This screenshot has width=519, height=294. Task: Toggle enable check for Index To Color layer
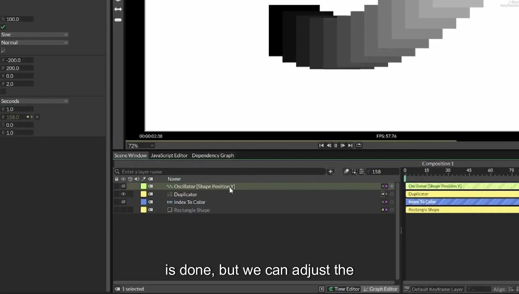[123, 202]
